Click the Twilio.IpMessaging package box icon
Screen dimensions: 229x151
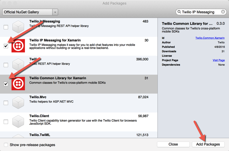point(18,27)
